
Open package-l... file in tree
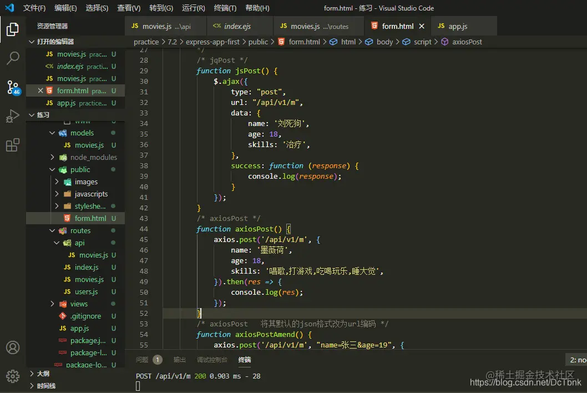click(75, 353)
